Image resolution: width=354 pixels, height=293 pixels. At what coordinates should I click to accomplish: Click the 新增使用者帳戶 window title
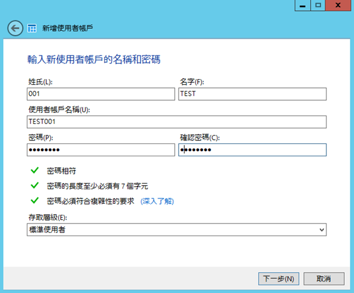click(x=67, y=28)
